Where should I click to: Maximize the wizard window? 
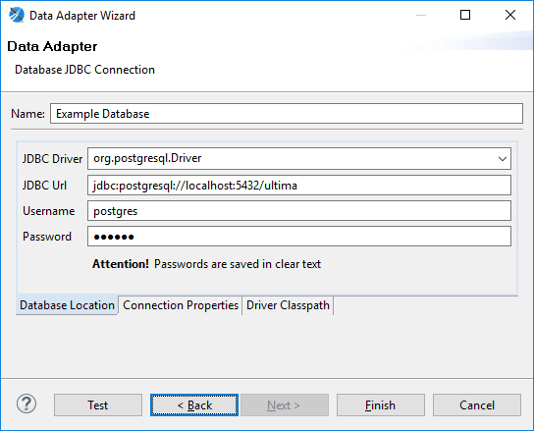(x=465, y=15)
